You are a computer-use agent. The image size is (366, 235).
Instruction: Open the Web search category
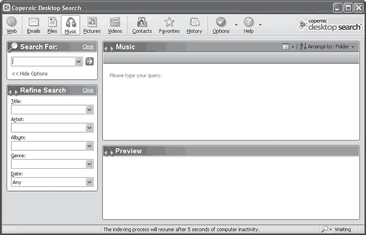point(12,25)
